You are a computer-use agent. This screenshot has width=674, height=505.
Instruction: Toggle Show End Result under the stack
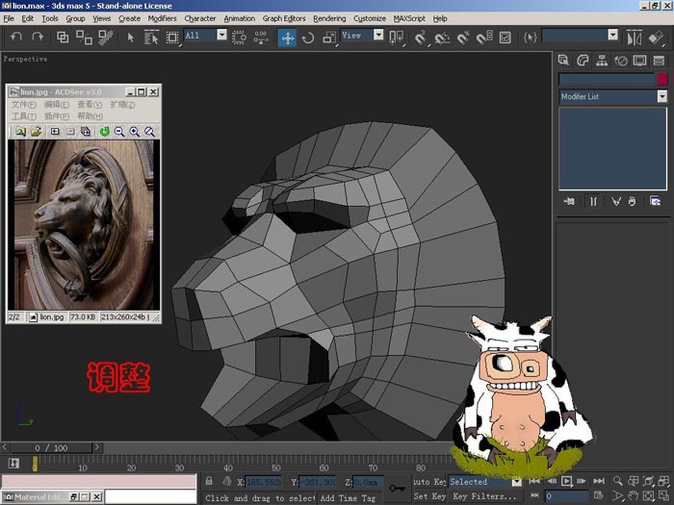[593, 201]
